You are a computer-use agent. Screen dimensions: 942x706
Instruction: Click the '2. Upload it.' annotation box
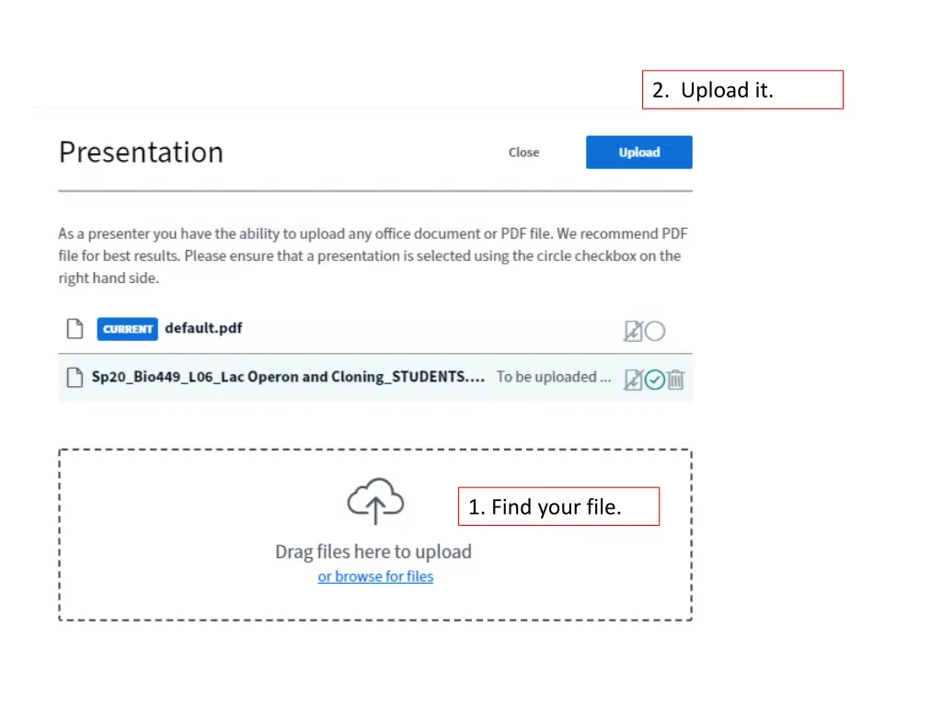[x=742, y=90]
